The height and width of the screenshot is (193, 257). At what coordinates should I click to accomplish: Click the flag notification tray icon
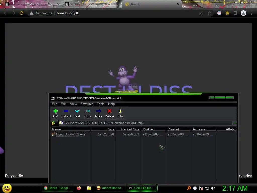tap(201, 188)
